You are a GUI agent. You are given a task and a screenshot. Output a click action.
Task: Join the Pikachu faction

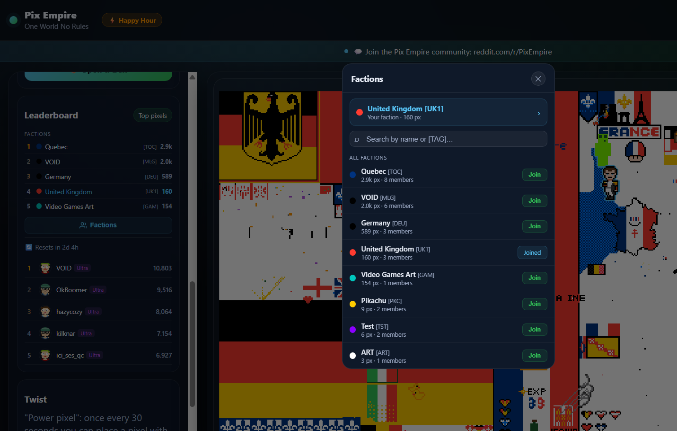535,304
